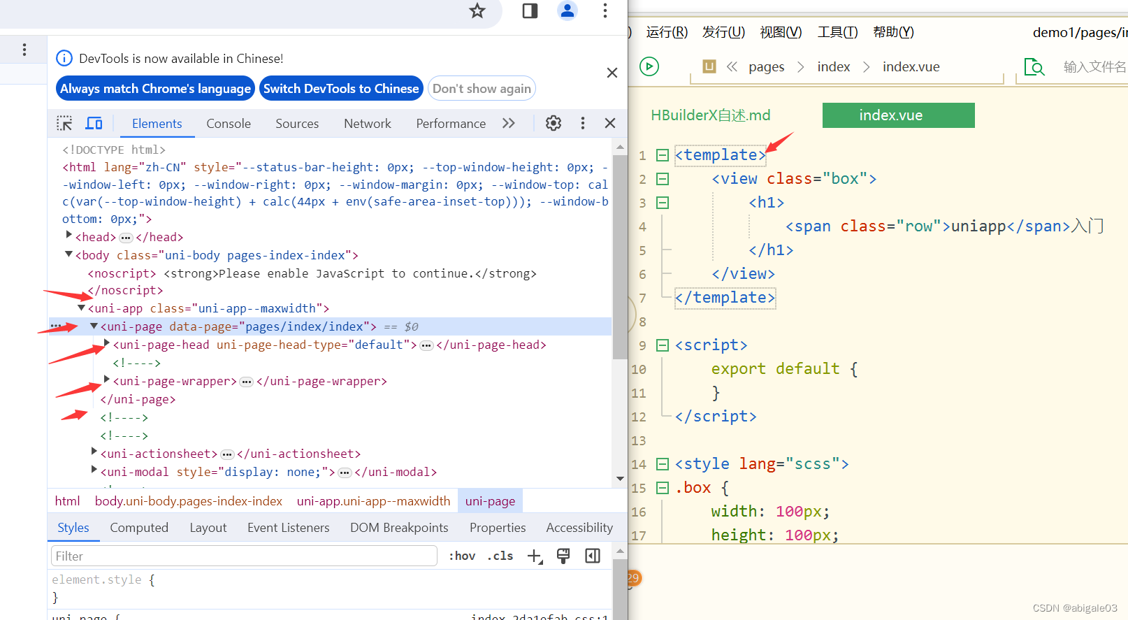1128x620 pixels.
Task: Close the DevTools language notification
Action: (612, 73)
